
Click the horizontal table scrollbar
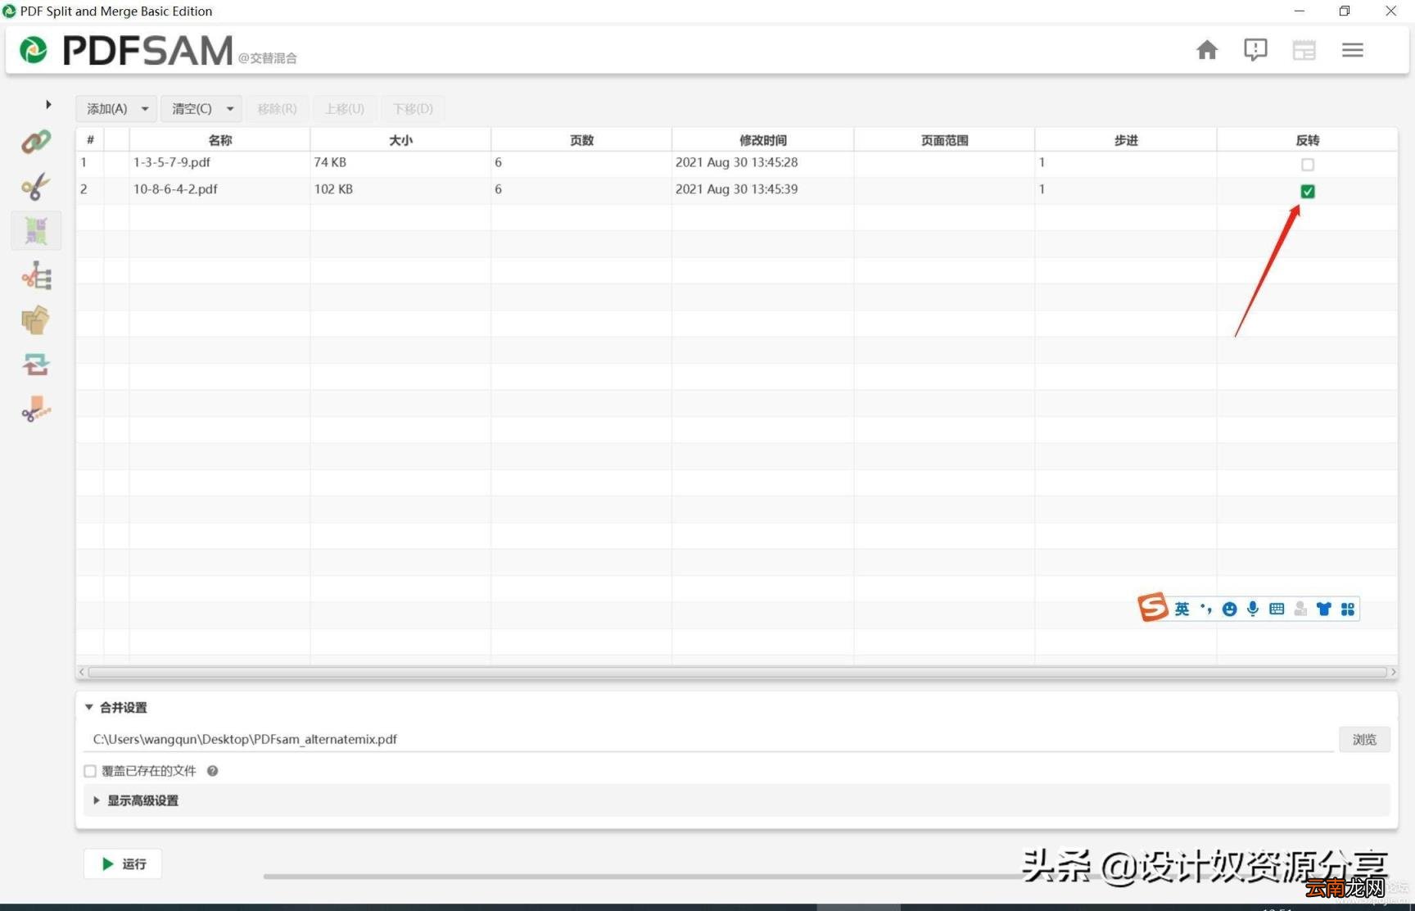tap(737, 672)
